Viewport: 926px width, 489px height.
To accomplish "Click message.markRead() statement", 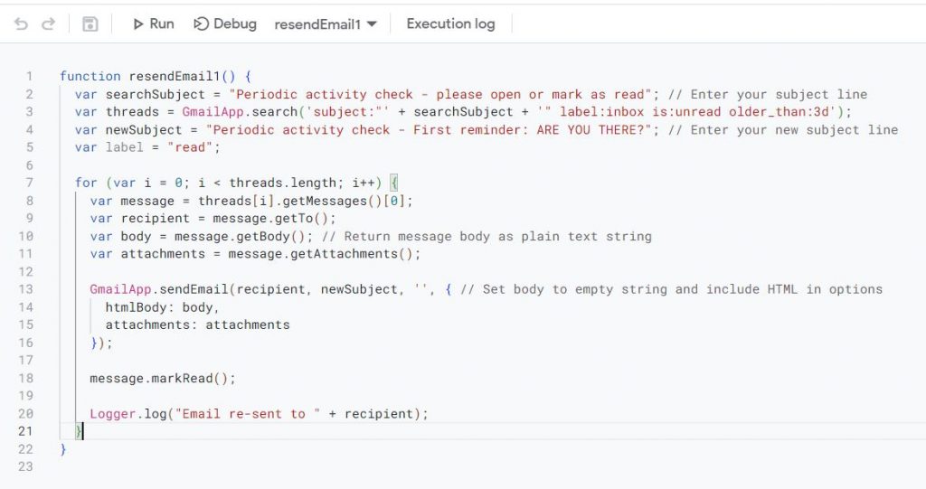I will [x=163, y=378].
